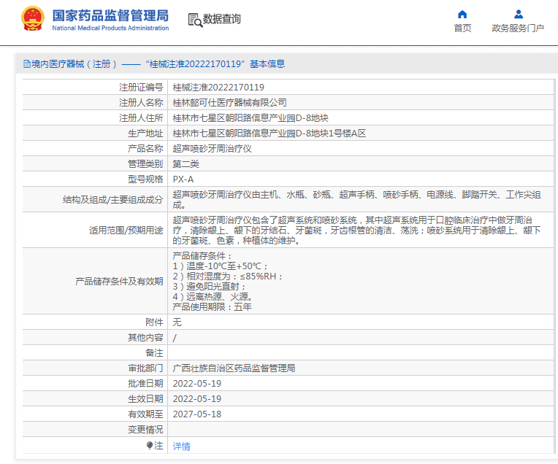Click production address ending 1号楼A区

point(269,134)
